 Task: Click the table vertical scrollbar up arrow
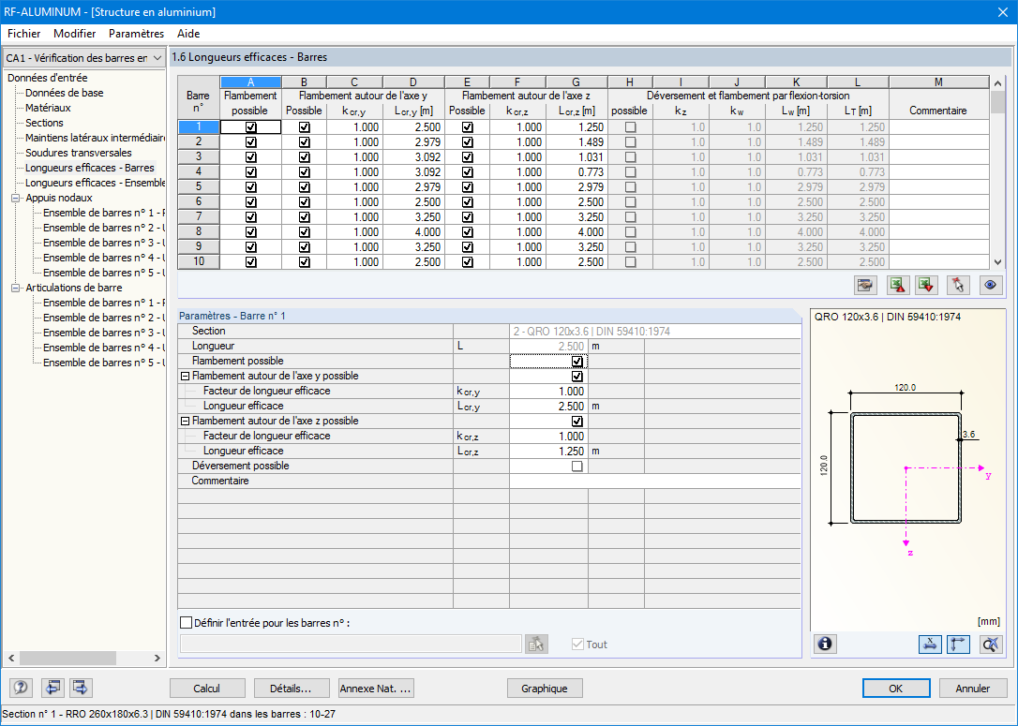(998, 83)
